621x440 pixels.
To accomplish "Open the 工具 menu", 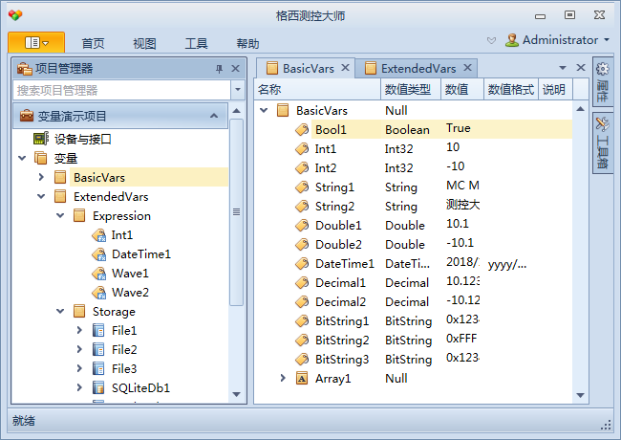I will 196,43.
